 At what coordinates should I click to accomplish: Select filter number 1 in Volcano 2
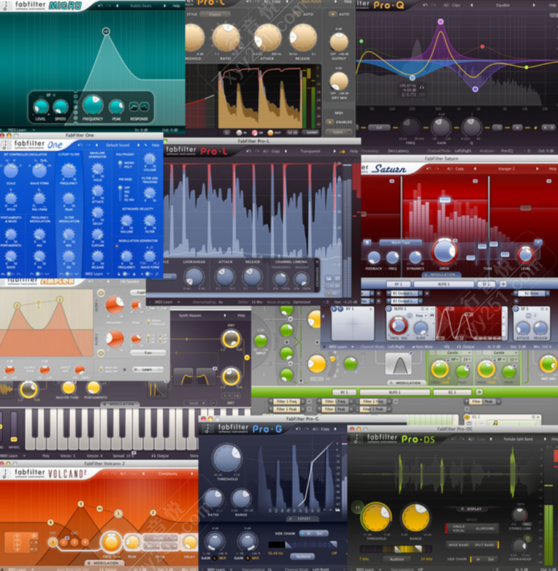tap(53, 542)
